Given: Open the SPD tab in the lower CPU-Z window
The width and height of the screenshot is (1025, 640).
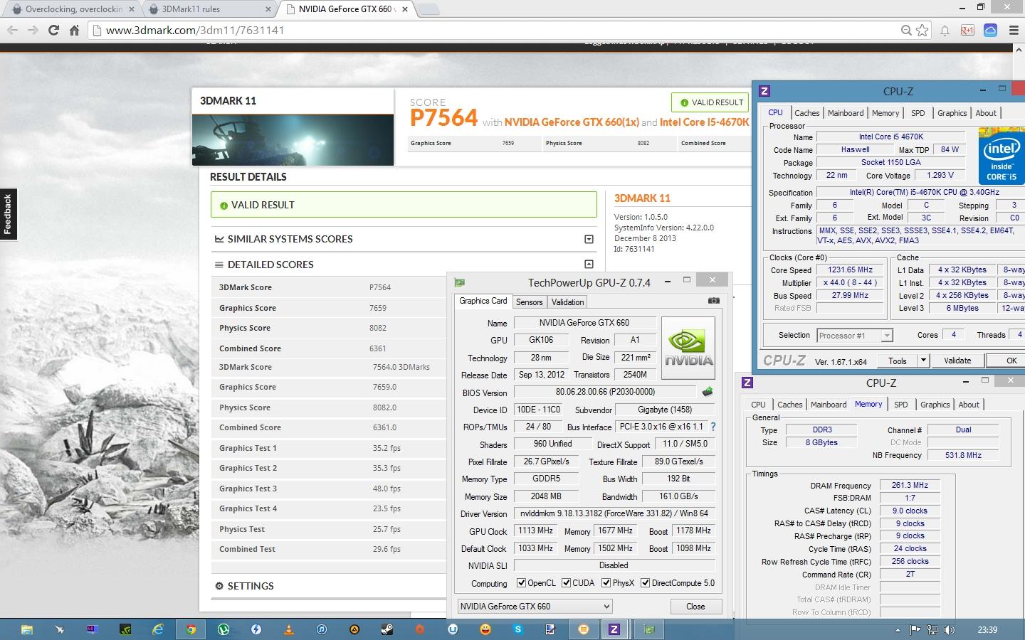Looking at the screenshot, I should tap(901, 405).
